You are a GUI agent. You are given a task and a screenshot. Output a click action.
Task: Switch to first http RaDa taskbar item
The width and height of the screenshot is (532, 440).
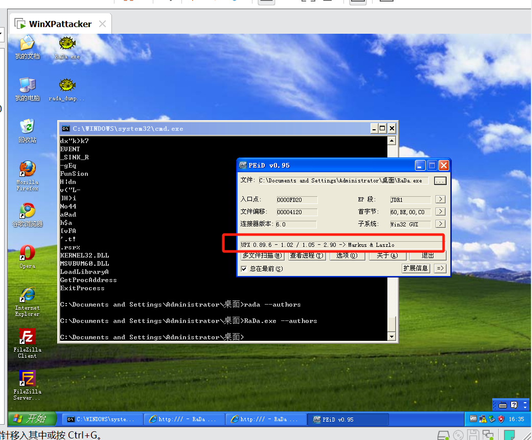click(x=184, y=420)
